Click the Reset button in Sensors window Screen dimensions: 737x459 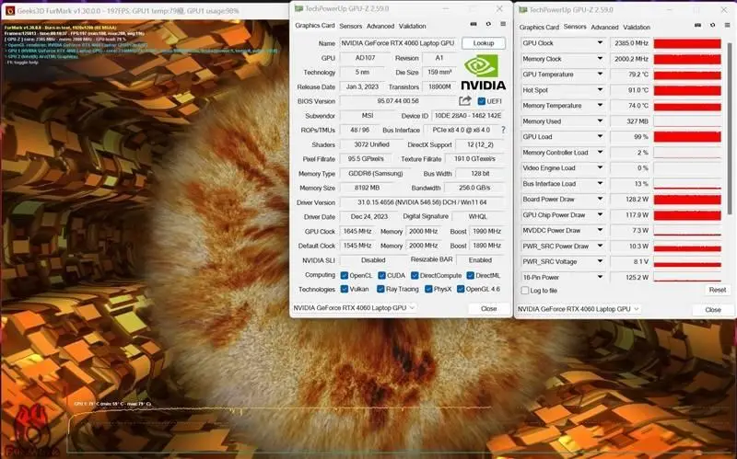point(716,290)
